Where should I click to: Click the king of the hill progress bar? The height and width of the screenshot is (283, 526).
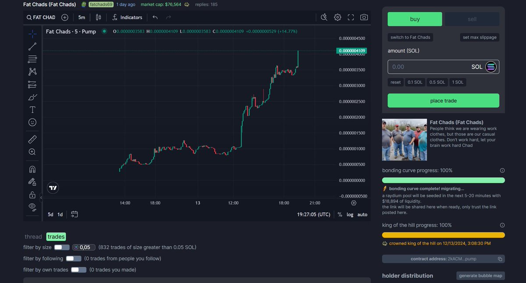443,235
